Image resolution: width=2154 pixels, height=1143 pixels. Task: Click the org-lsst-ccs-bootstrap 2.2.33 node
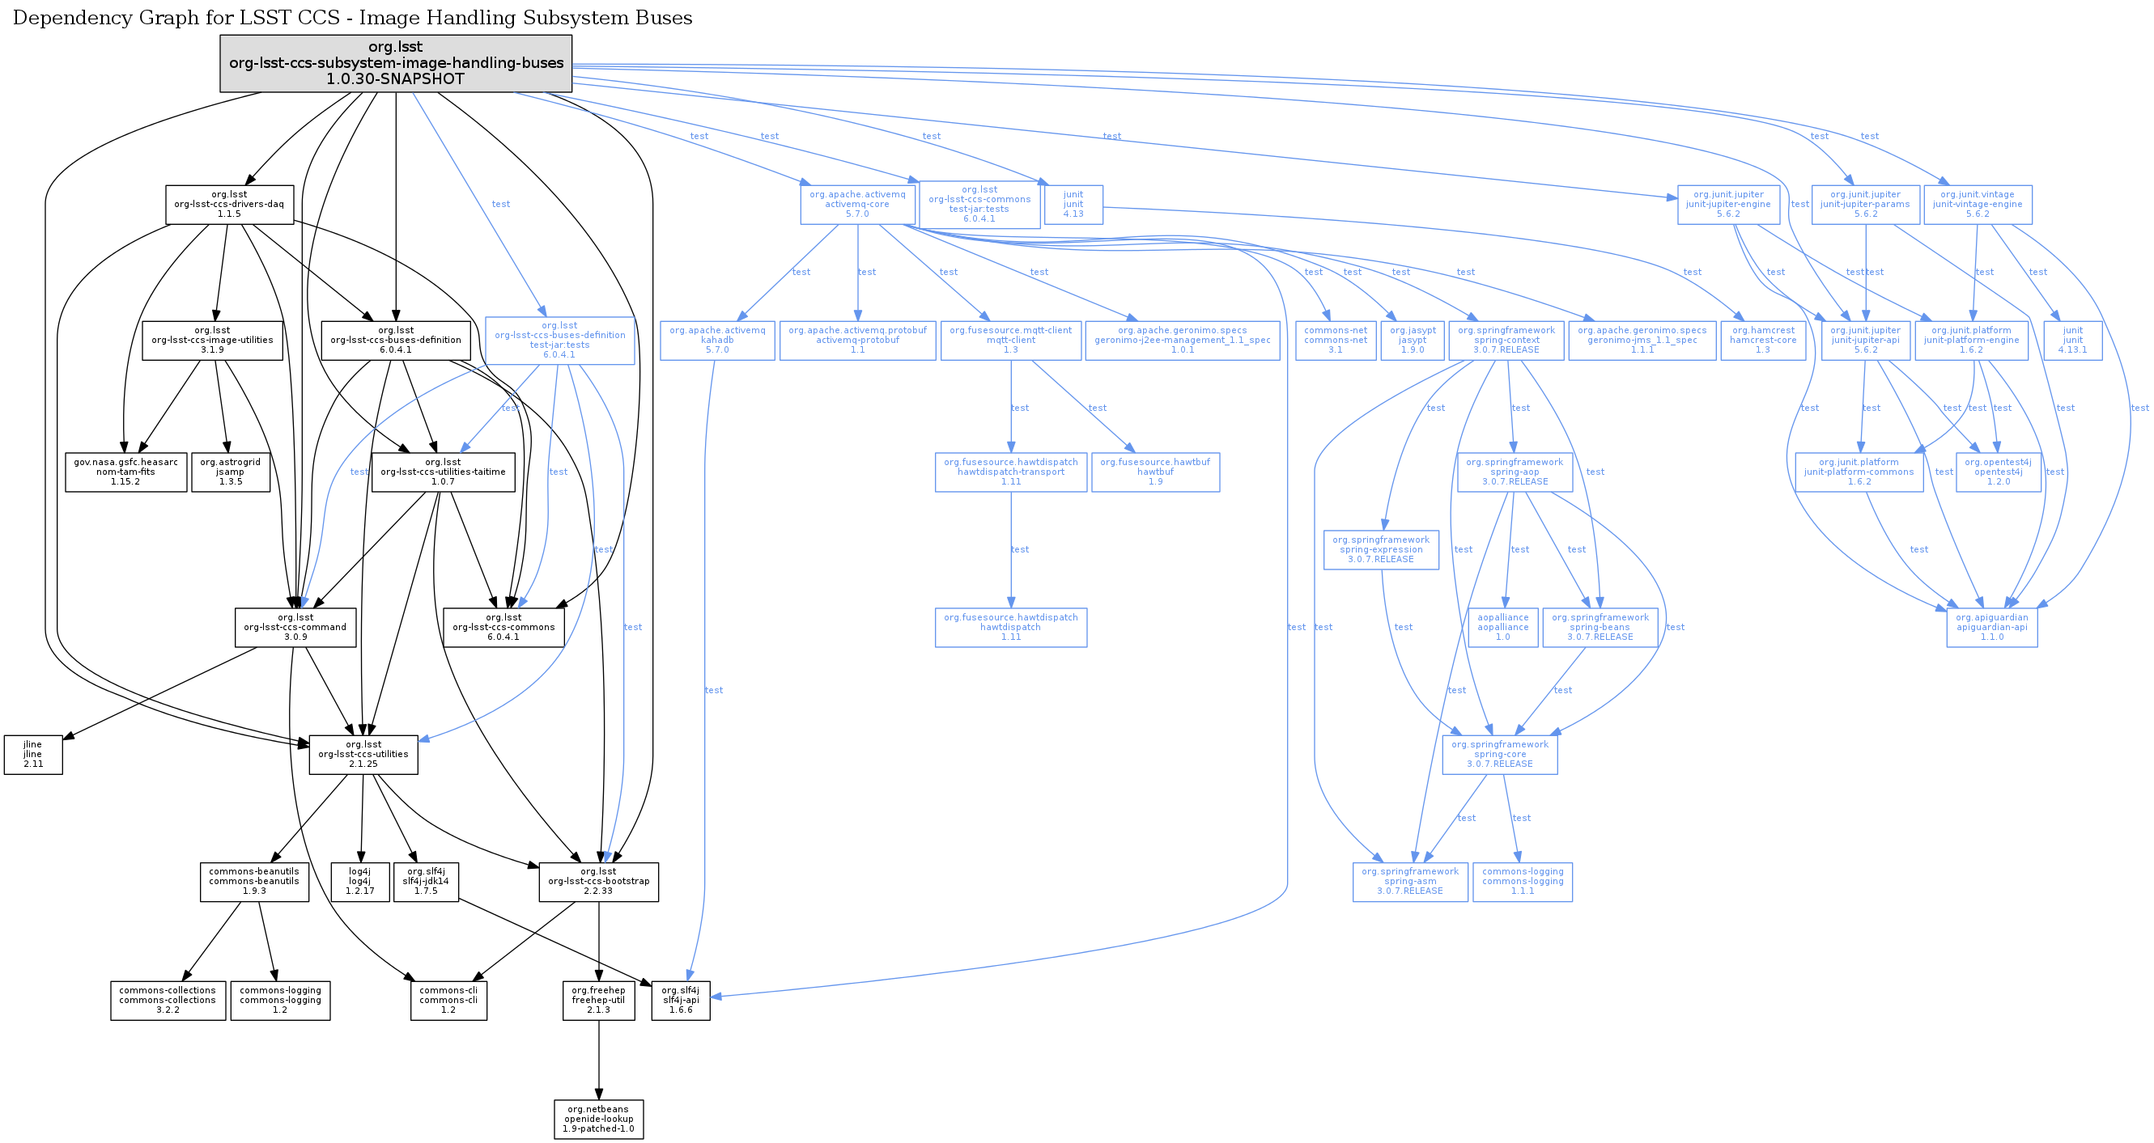point(598,882)
